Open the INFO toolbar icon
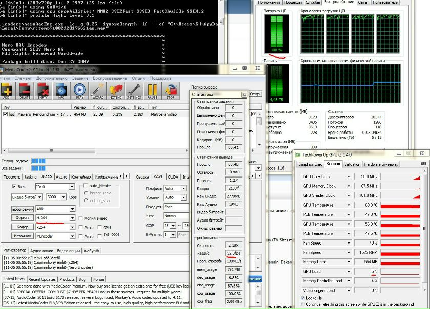The height and width of the screenshot is (309, 430). click(61, 91)
